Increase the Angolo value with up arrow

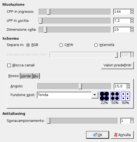[x=128, y=85]
